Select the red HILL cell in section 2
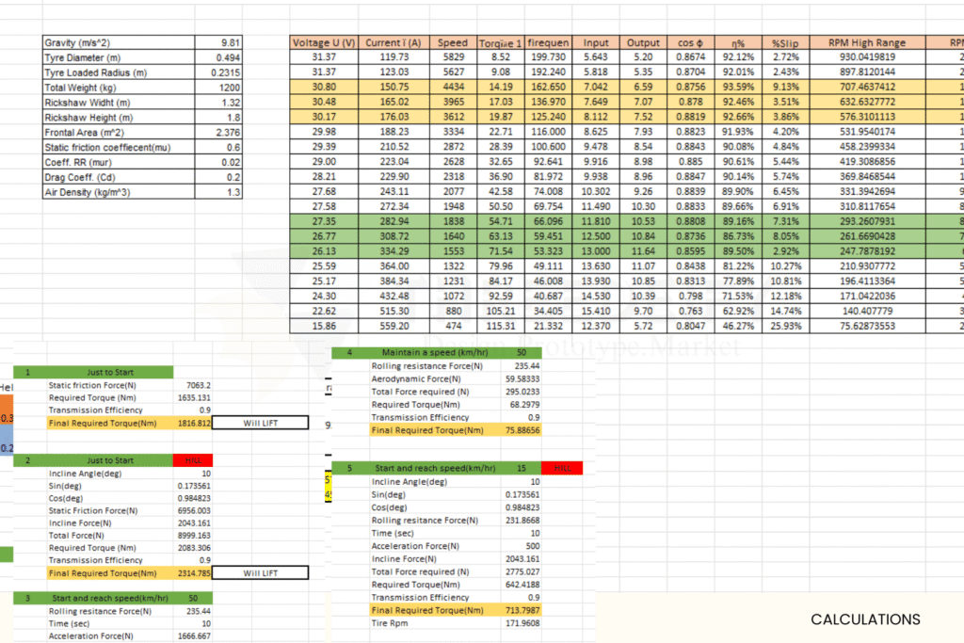Viewport: 964px width, 643px height. tap(193, 459)
